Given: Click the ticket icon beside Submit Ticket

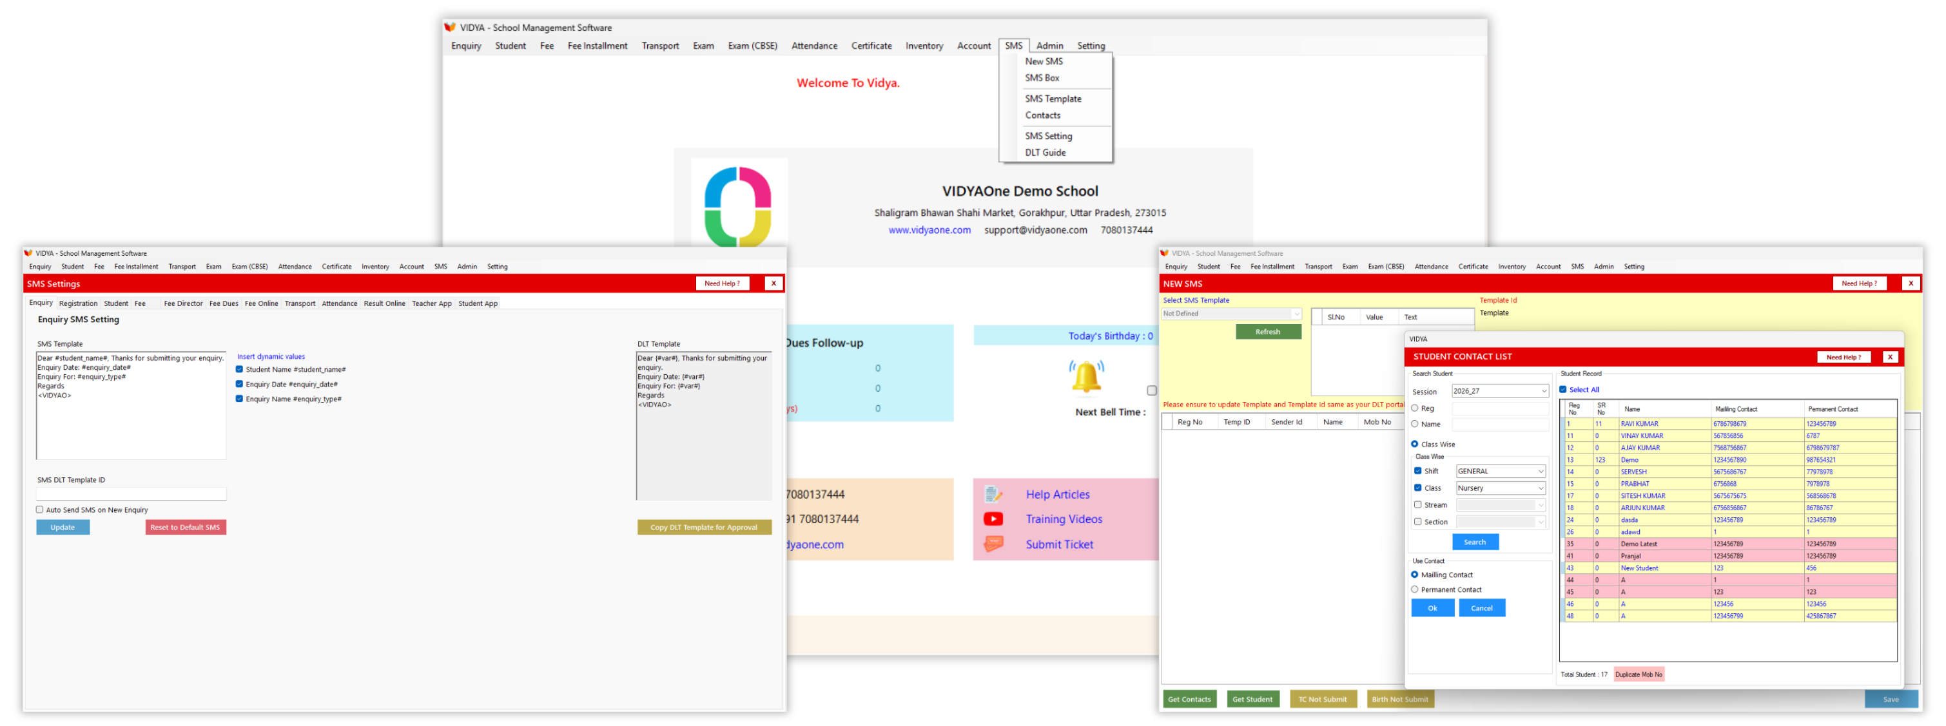Looking at the screenshot, I should [x=993, y=544].
